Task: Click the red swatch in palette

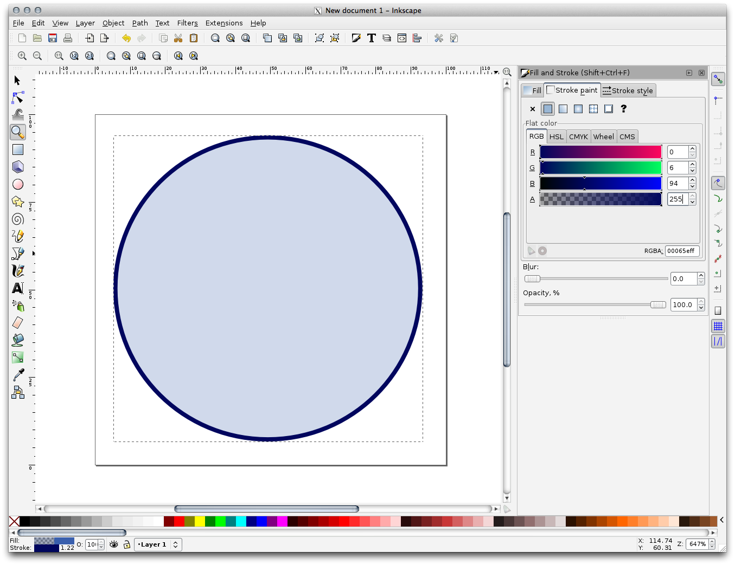Action: (x=179, y=521)
